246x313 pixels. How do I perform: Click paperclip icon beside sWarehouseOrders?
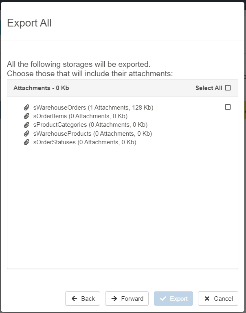click(26, 108)
